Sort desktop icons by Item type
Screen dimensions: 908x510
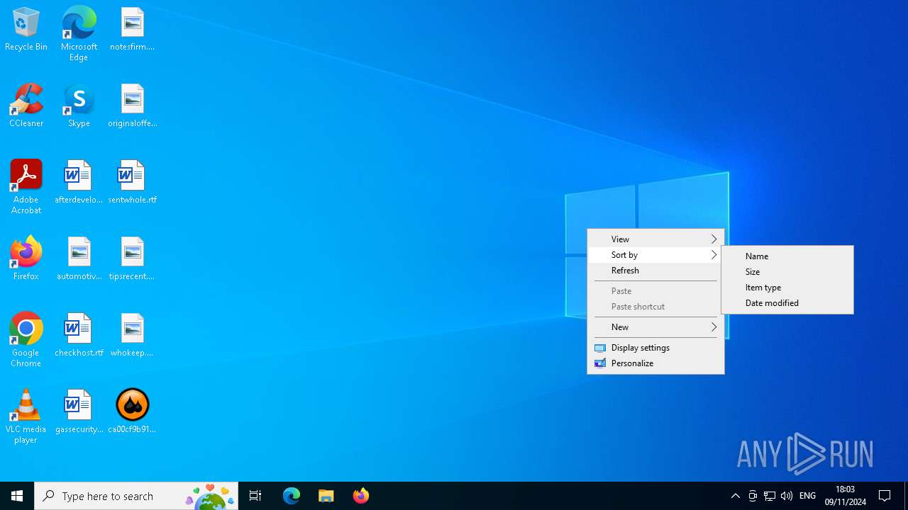[787, 288]
